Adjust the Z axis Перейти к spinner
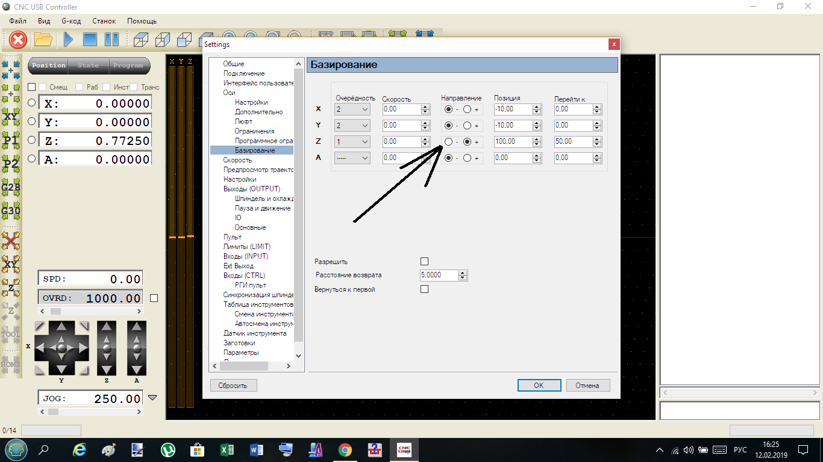The height and width of the screenshot is (462, 823). pos(597,142)
